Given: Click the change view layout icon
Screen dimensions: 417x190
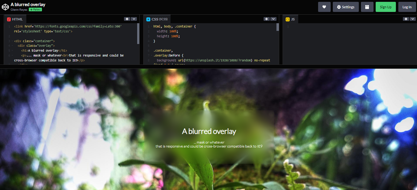Looking at the screenshot, I should click(x=367, y=7).
